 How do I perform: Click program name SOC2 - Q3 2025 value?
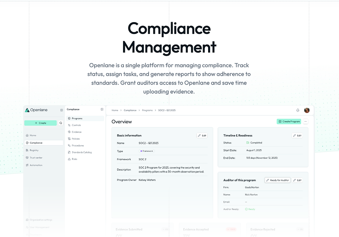[x=149, y=143]
